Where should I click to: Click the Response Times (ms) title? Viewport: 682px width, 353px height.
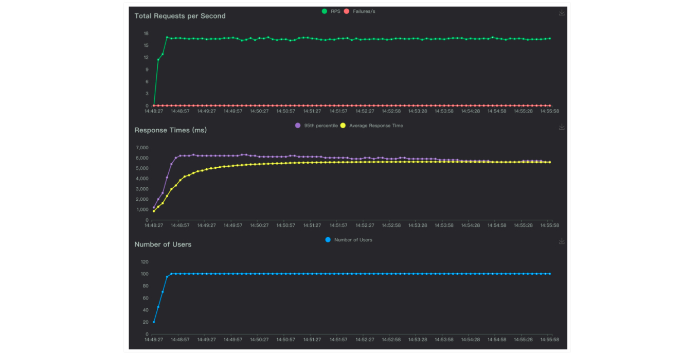[x=170, y=130]
